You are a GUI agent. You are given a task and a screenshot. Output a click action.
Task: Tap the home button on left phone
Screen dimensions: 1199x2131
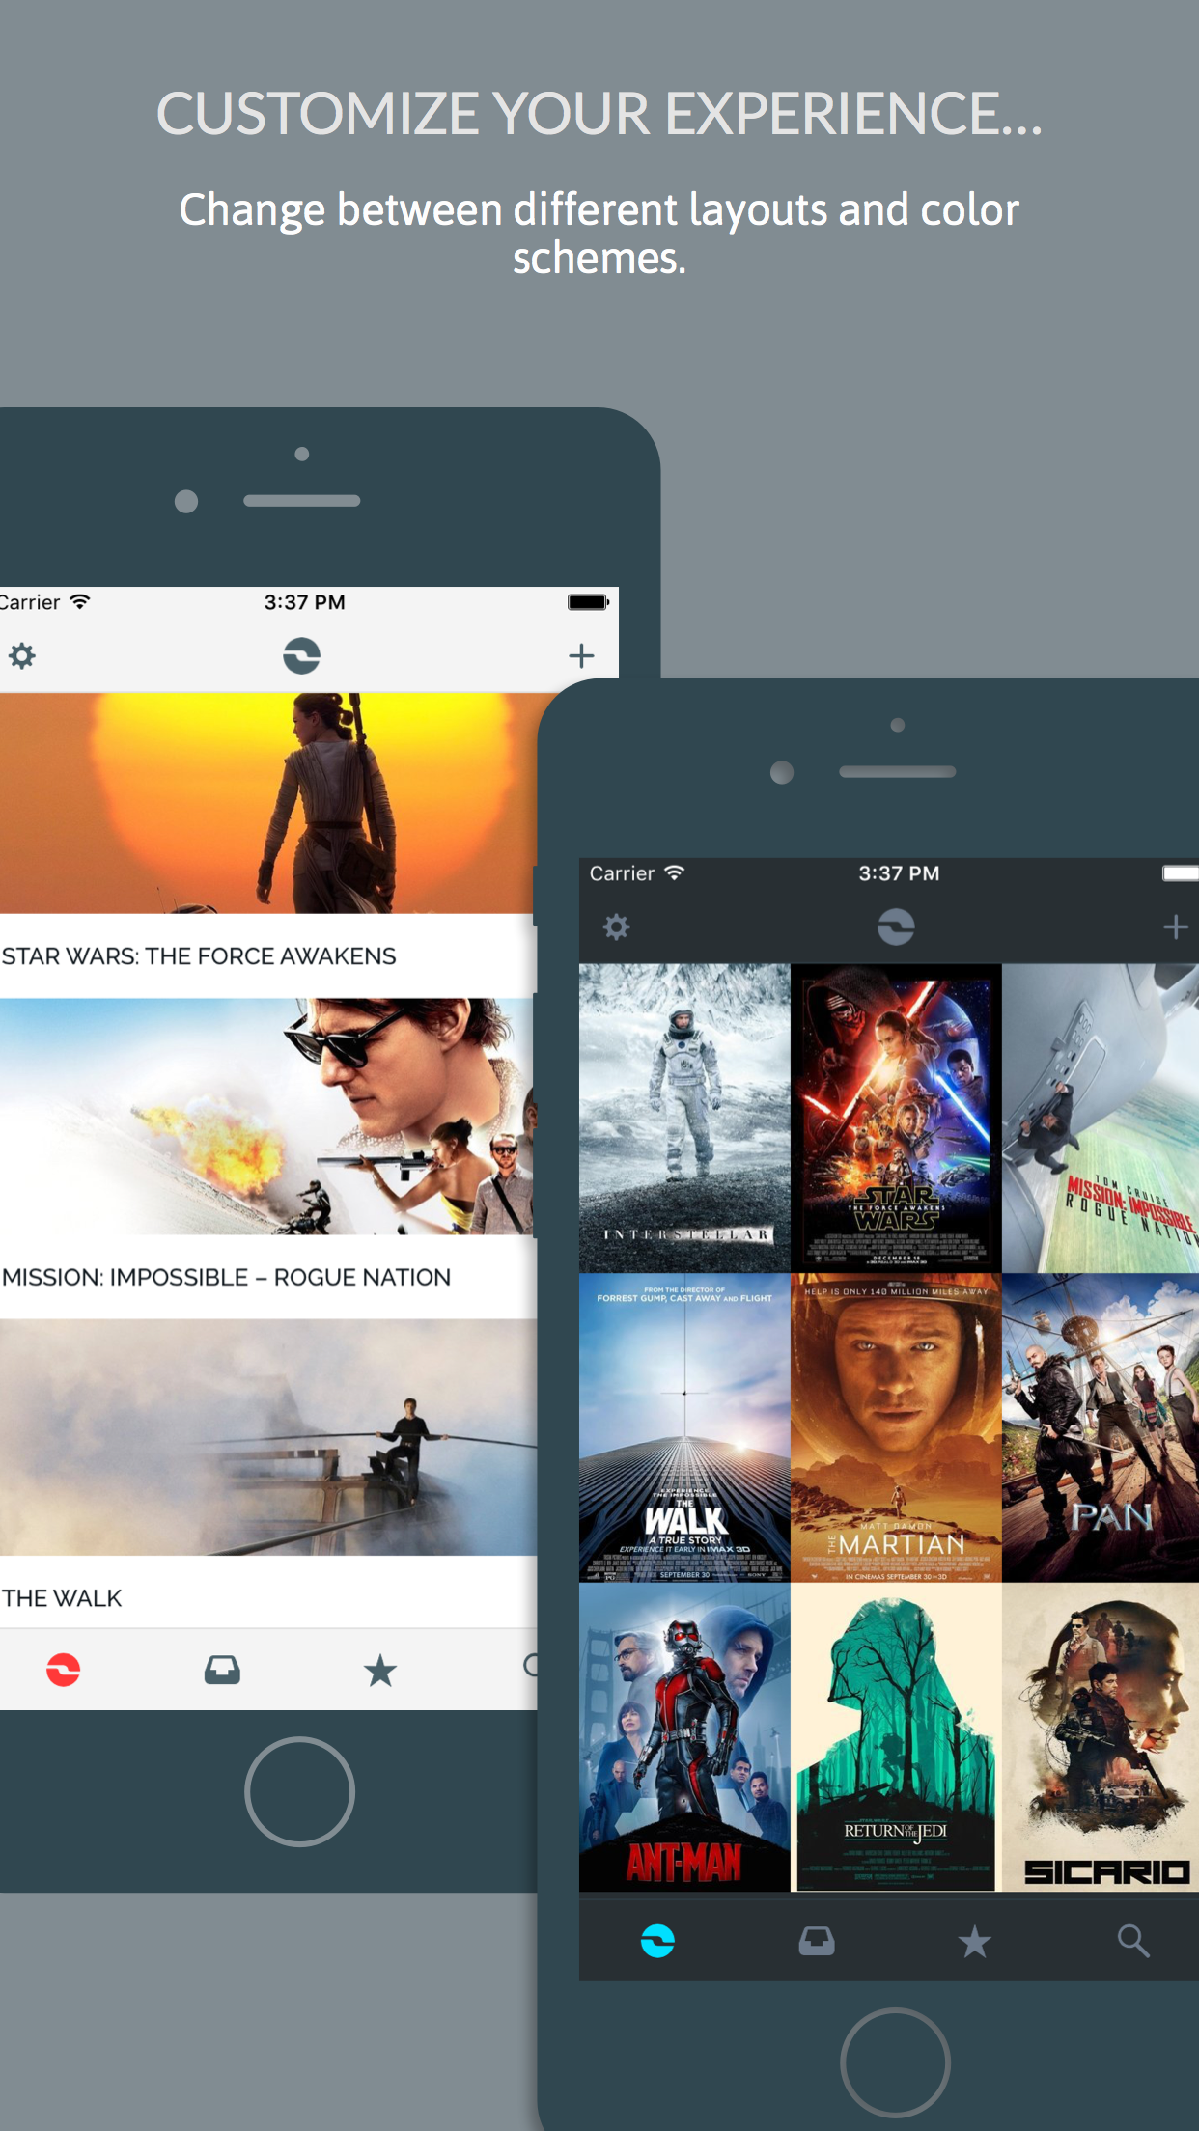[299, 1791]
